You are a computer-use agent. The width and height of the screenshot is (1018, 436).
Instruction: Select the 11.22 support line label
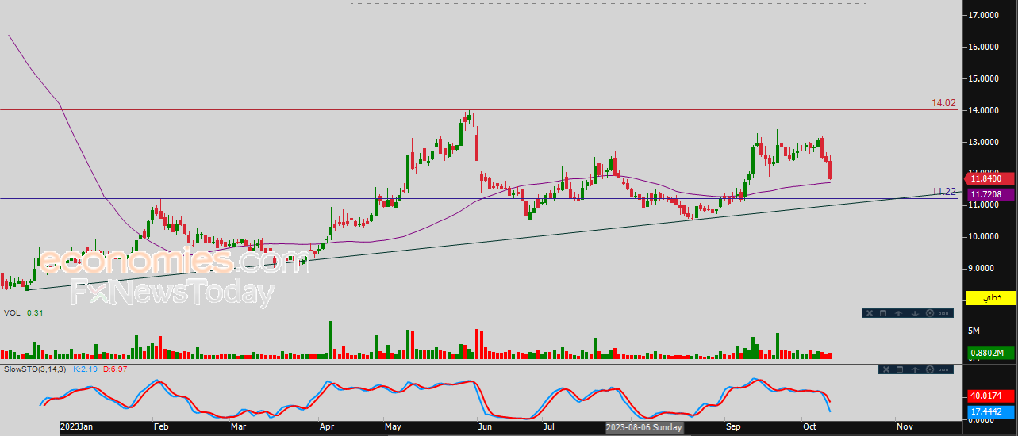point(943,192)
